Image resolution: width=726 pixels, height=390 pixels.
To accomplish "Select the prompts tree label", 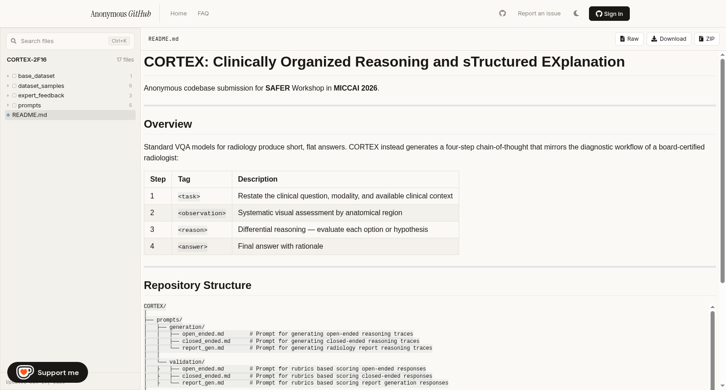I will (x=29, y=106).
